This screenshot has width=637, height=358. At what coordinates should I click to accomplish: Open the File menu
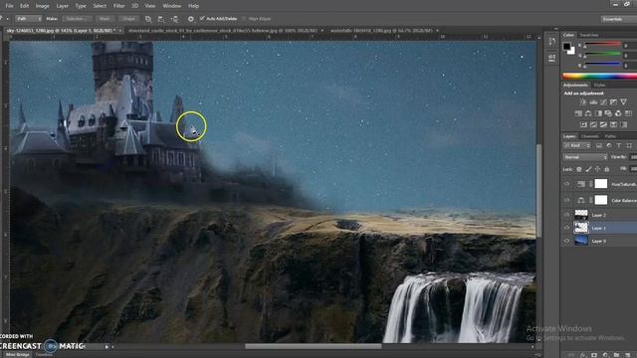(9, 6)
